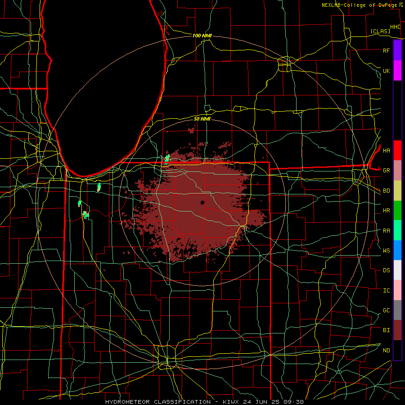The height and width of the screenshot is (405, 405).
Task: Click the "DS" legend label
Action: tap(386, 270)
